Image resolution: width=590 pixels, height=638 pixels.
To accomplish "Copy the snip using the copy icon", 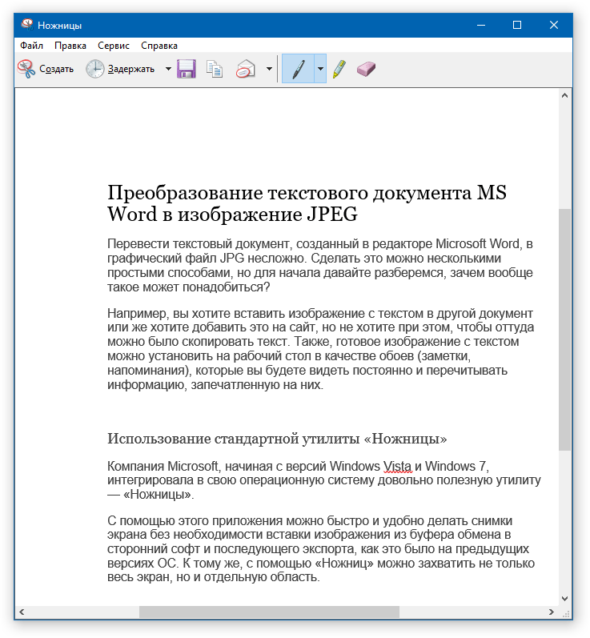I will pyautogui.click(x=215, y=70).
